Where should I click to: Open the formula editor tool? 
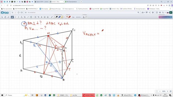(42, 17)
